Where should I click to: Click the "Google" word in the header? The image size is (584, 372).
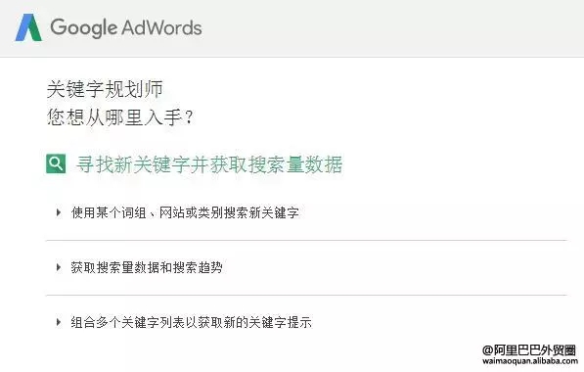click(84, 28)
